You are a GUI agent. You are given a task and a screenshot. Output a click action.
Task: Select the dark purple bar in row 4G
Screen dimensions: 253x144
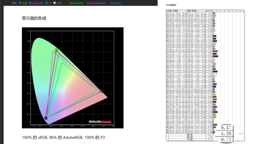215,112
